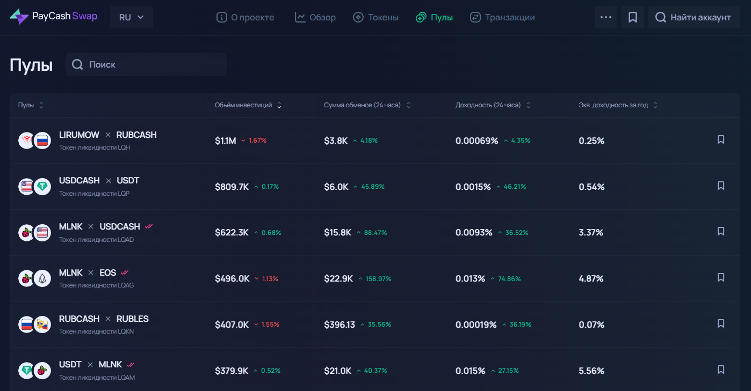
Task: Click the Tether icon in USDCASH × USDT row
Action: pyautogui.click(x=42, y=187)
